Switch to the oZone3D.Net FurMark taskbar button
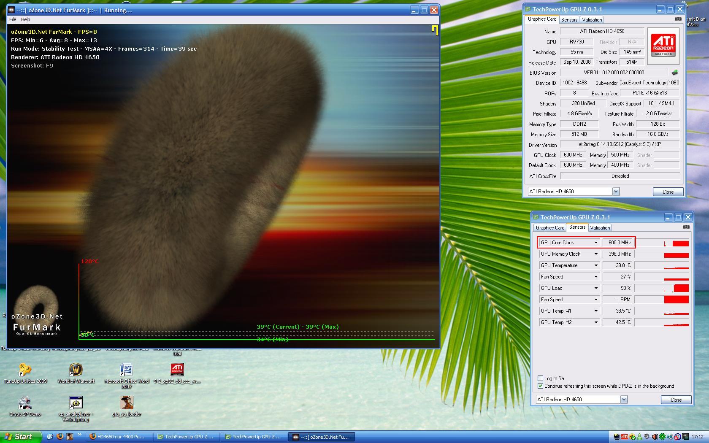The width and height of the screenshot is (709, 443). [x=321, y=437]
